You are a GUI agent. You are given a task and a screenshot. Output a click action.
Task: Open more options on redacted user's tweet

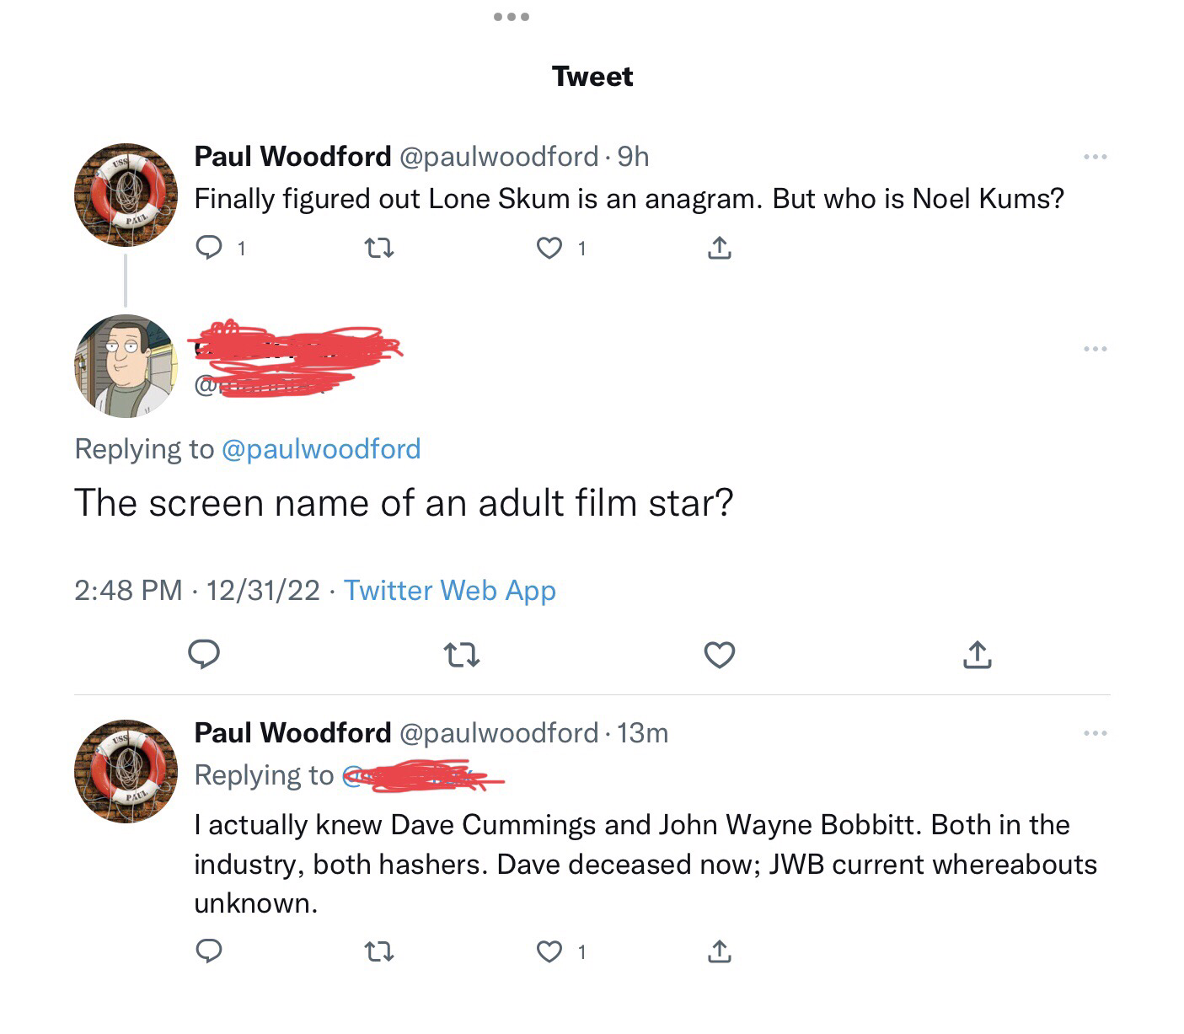1095,349
